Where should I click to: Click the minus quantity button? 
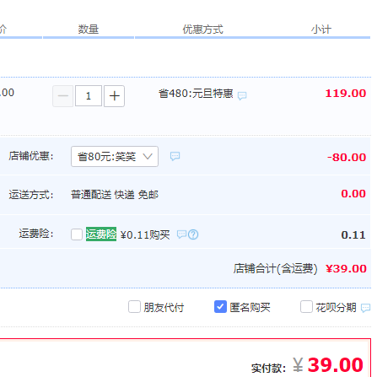click(63, 96)
